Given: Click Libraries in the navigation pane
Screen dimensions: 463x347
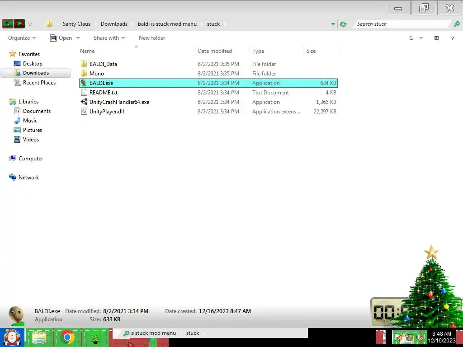Looking at the screenshot, I should [x=28, y=102].
